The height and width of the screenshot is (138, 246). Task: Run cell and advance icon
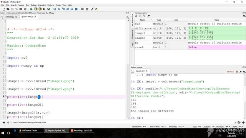point(40,9)
